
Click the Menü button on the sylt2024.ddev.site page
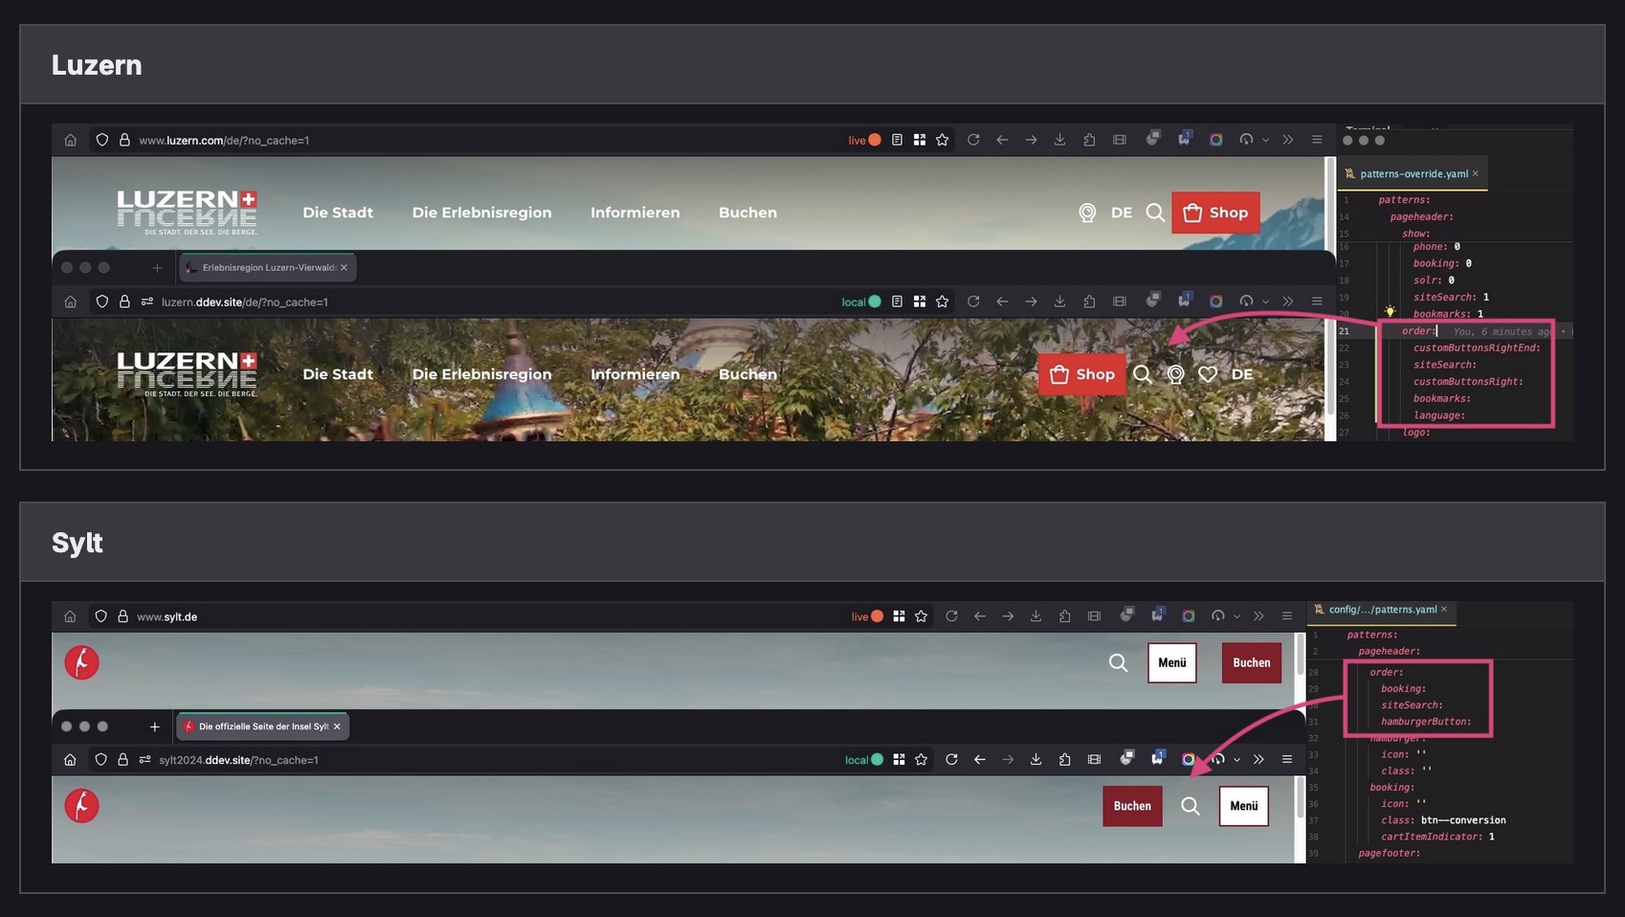[1243, 806]
